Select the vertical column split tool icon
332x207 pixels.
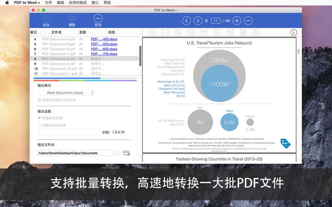point(217,32)
